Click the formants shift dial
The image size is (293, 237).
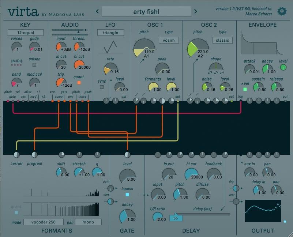[61, 172]
